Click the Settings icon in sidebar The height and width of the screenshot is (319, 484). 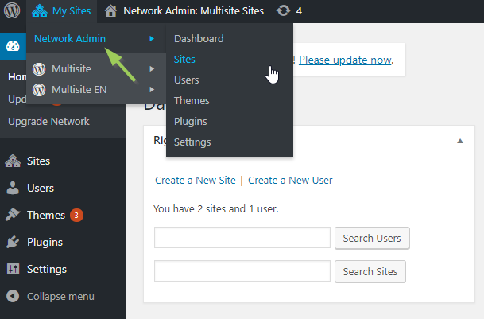13,269
